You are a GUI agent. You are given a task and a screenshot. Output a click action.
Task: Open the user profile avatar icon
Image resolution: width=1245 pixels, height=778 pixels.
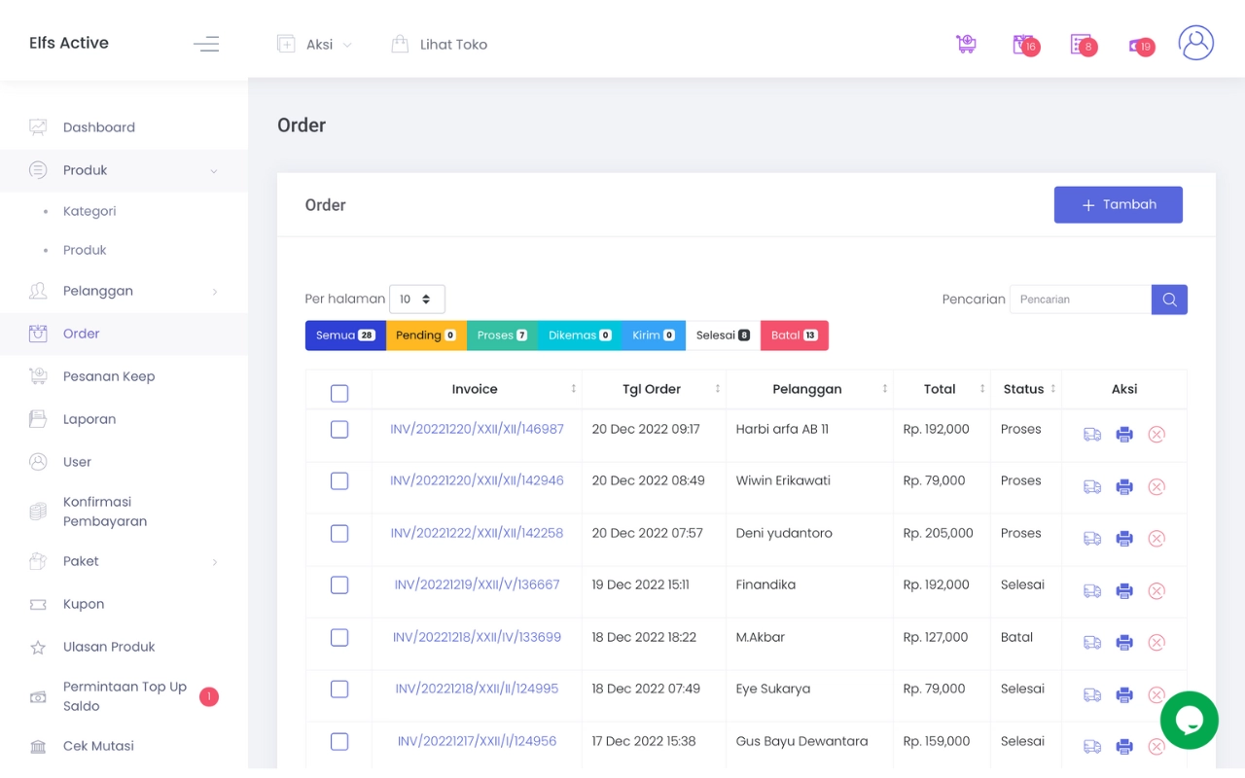tap(1195, 43)
